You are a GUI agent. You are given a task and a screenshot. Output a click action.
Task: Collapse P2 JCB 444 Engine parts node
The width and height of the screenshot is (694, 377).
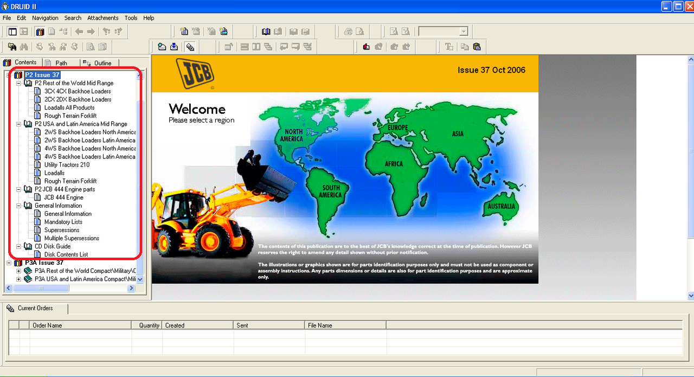pyautogui.click(x=19, y=189)
